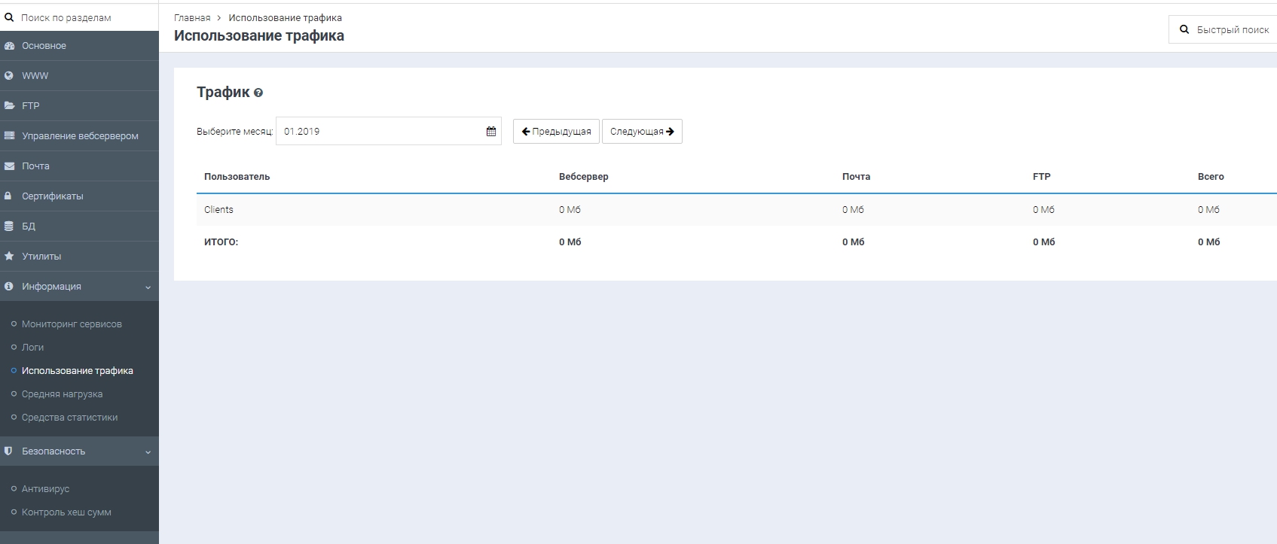Collapse the Информация section chevron
The image size is (1277, 544).
[x=148, y=287]
